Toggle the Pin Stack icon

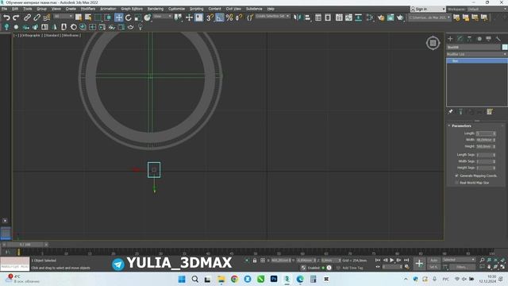pos(450,112)
